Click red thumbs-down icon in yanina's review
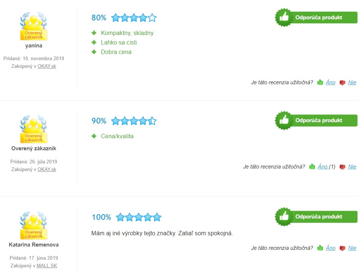The width and height of the screenshot is (362, 275). 342,82
